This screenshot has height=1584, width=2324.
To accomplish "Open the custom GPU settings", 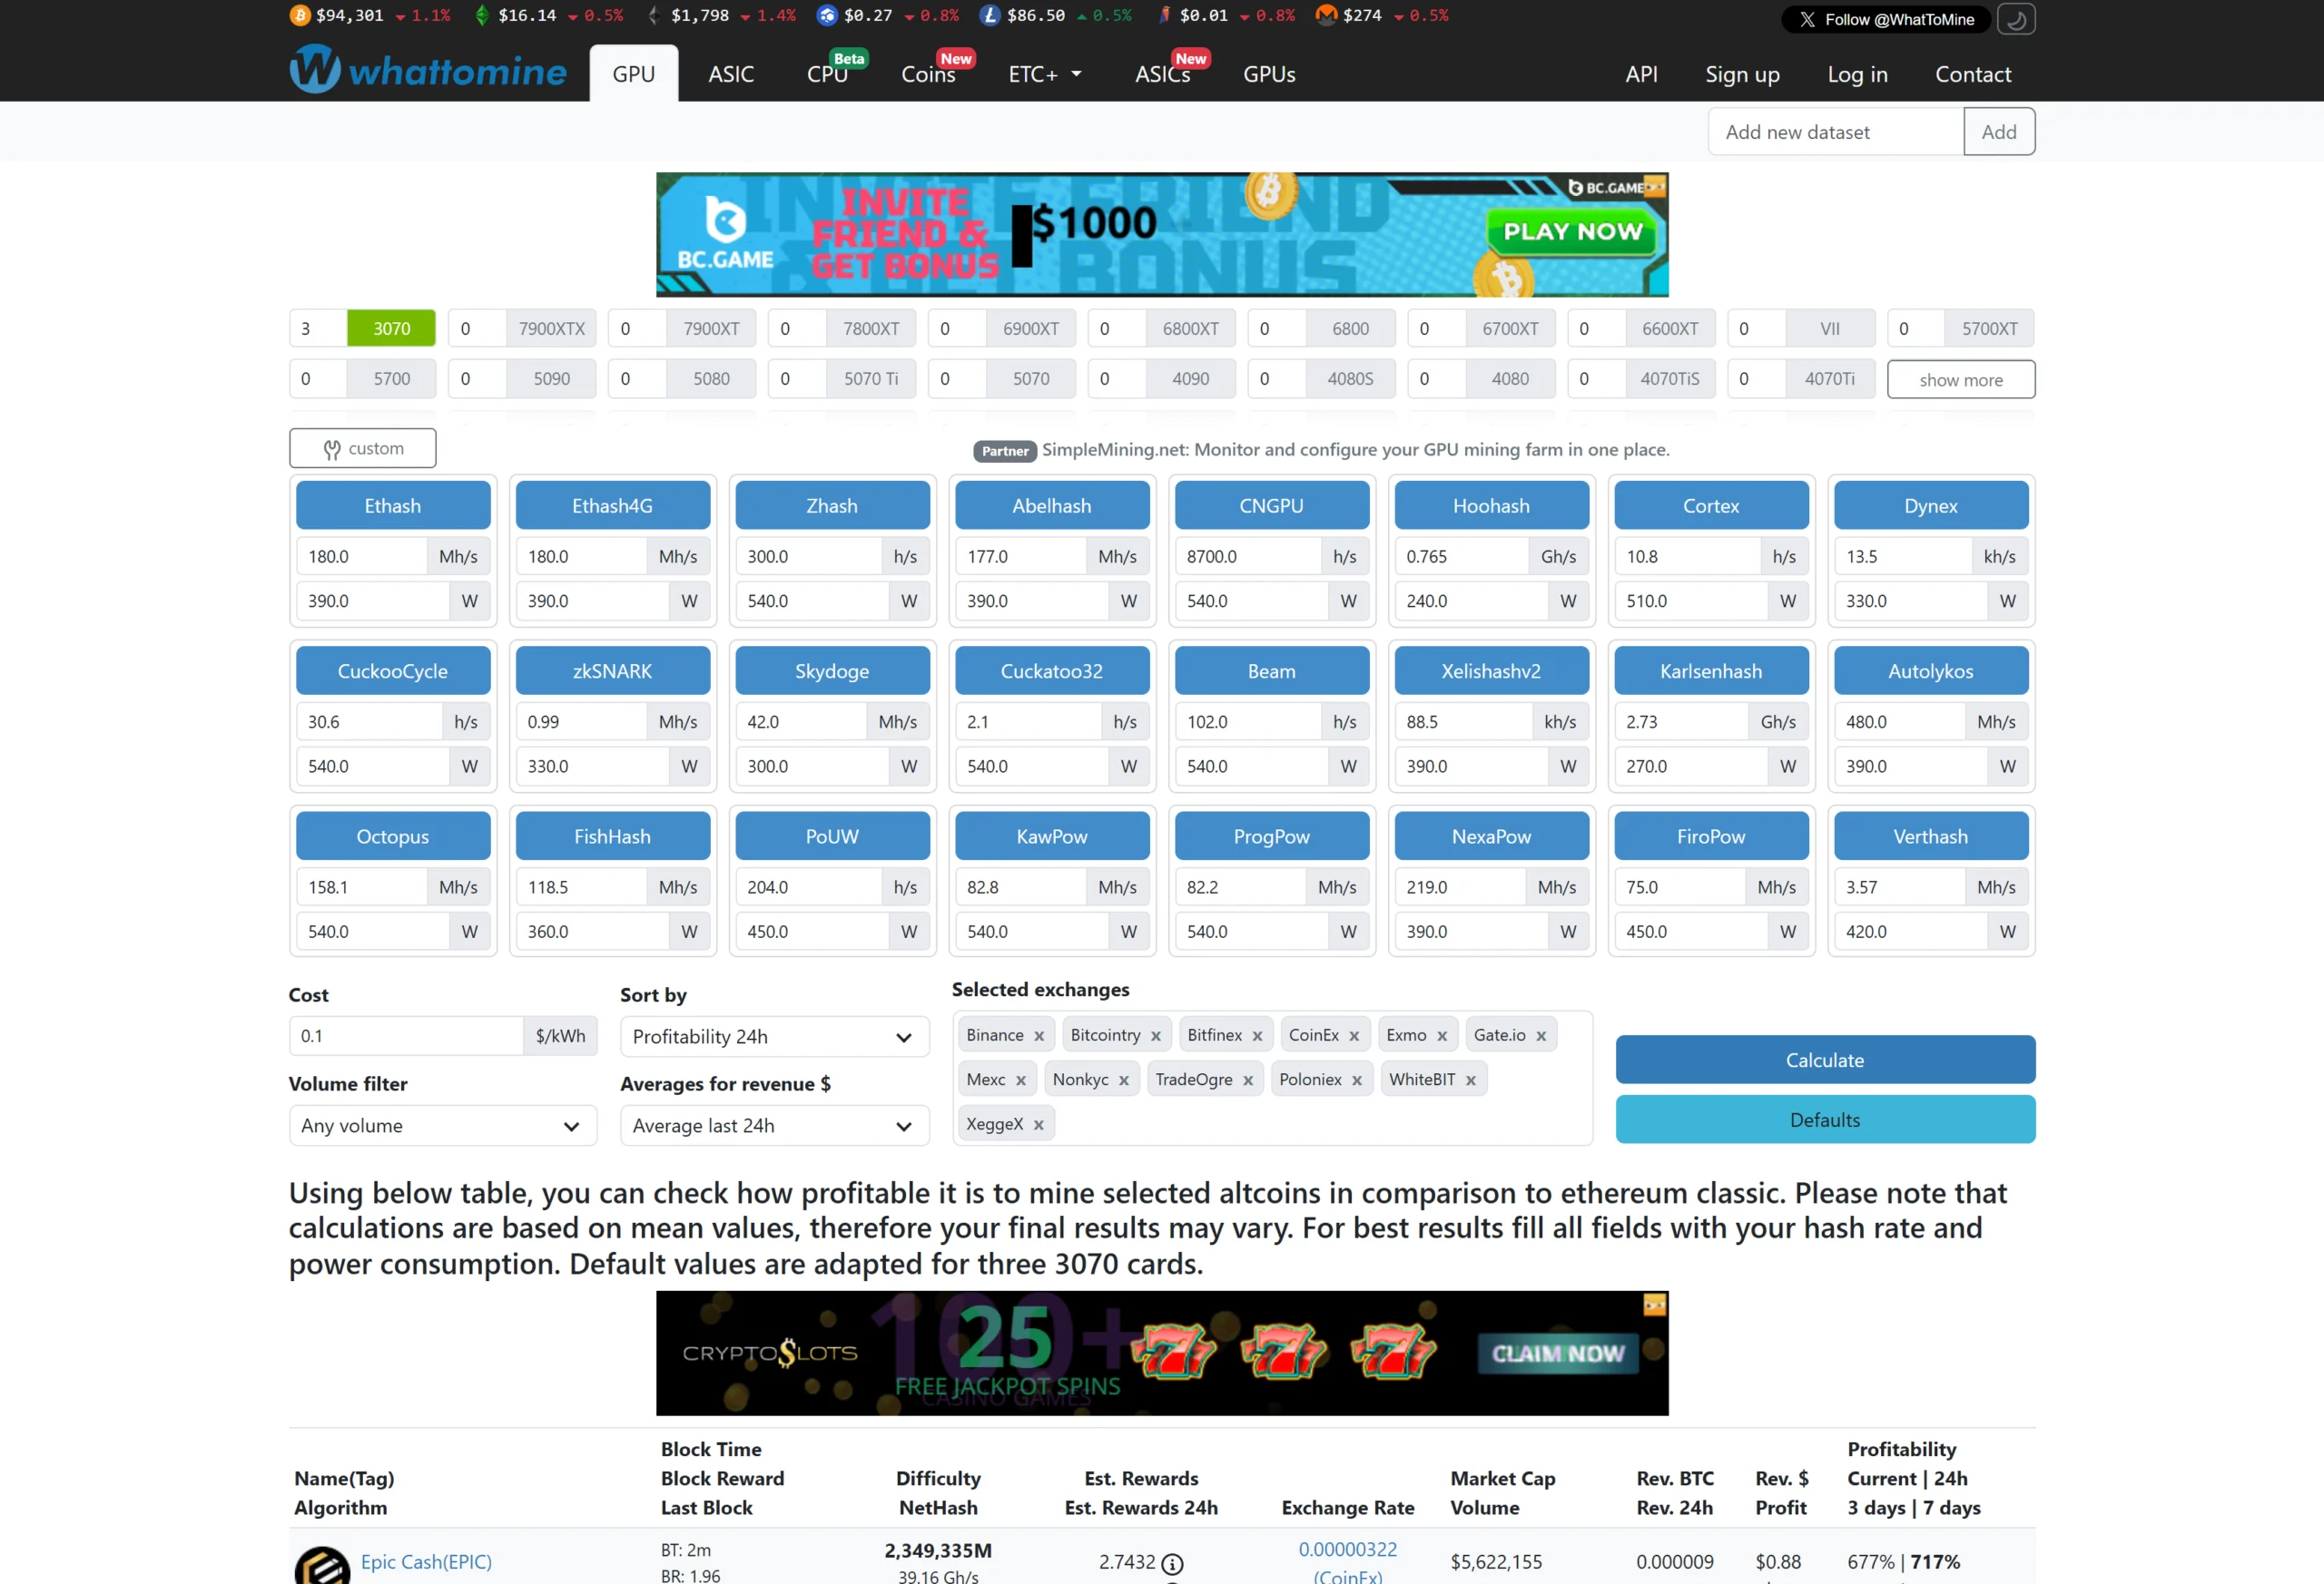I will click(362, 448).
